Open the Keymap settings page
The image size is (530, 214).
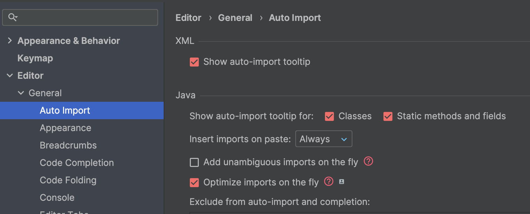pyautogui.click(x=35, y=58)
